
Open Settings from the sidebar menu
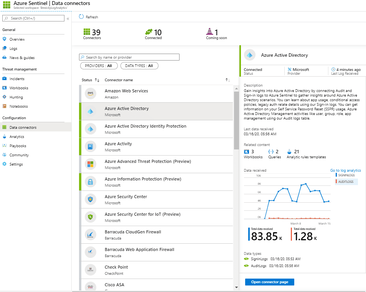(16, 164)
